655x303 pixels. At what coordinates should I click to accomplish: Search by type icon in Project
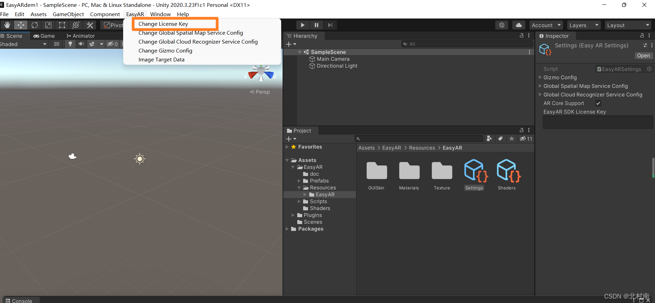coord(489,139)
